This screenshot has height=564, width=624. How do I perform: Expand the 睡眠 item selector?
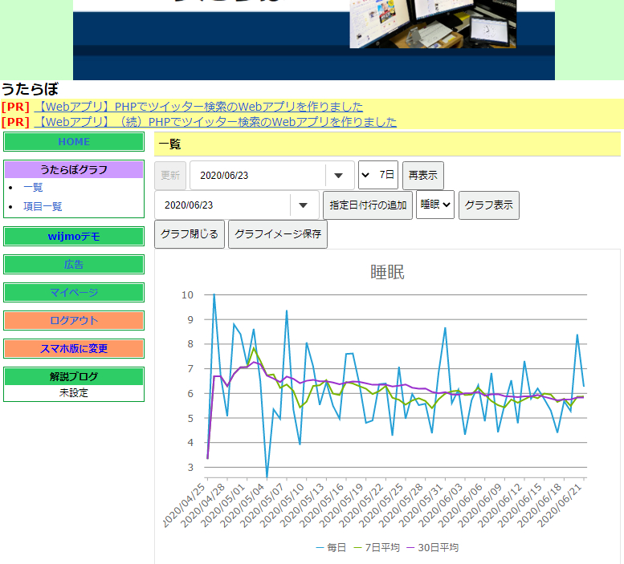coord(435,205)
